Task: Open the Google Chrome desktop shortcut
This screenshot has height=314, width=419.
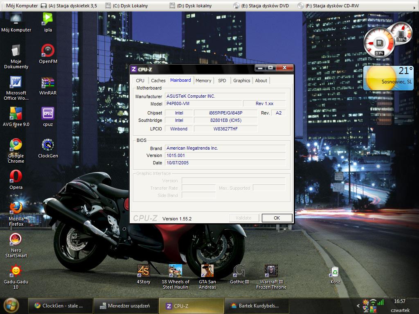Action: coord(16,151)
